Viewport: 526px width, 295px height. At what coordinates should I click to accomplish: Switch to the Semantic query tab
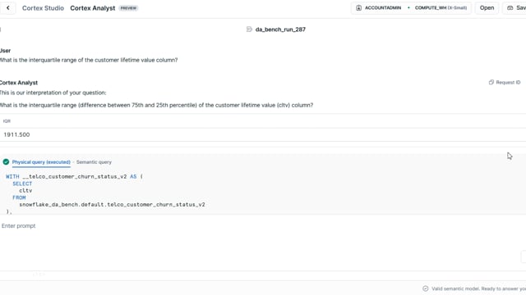click(94, 162)
